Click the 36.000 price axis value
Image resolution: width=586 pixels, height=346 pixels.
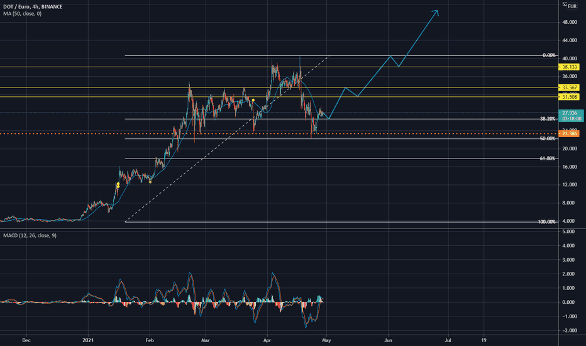point(570,76)
